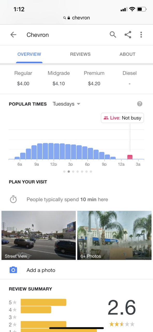Open search with the magnifier icon
Image resolution: width=153 pixels, height=332 pixels.
(113, 35)
